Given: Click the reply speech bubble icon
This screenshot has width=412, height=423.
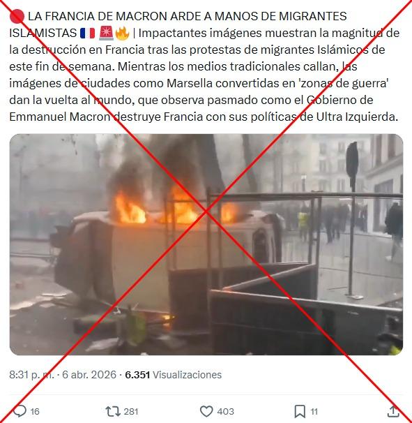Looking at the screenshot, I should pyautogui.click(x=20, y=411).
